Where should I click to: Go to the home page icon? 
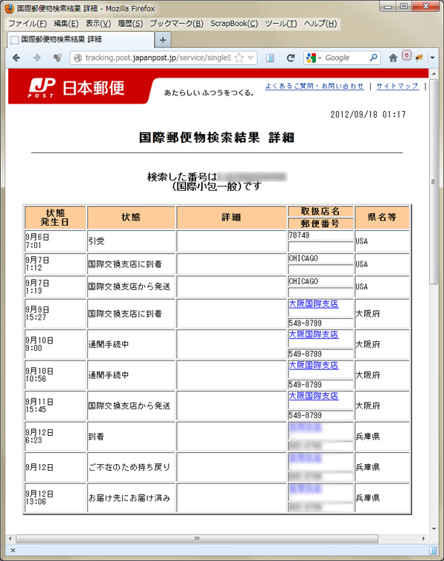click(x=393, y=58)
